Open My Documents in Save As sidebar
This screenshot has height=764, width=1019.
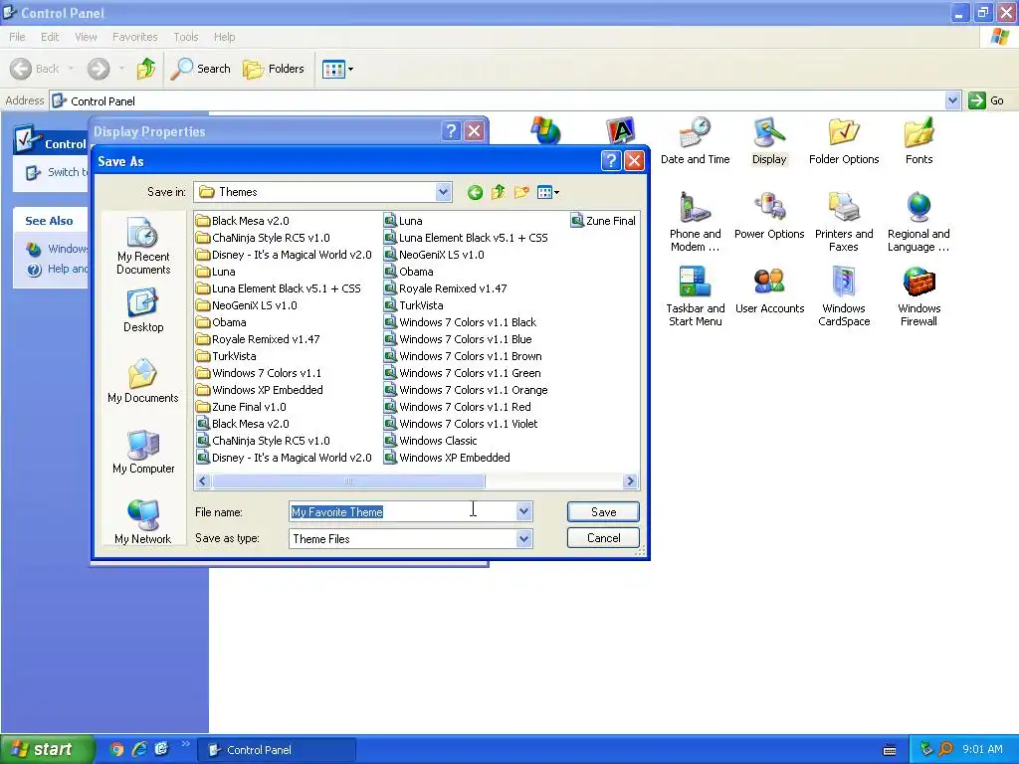[143, 381]
